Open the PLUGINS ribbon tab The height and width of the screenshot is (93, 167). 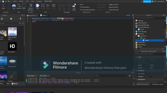pos(39,1)
